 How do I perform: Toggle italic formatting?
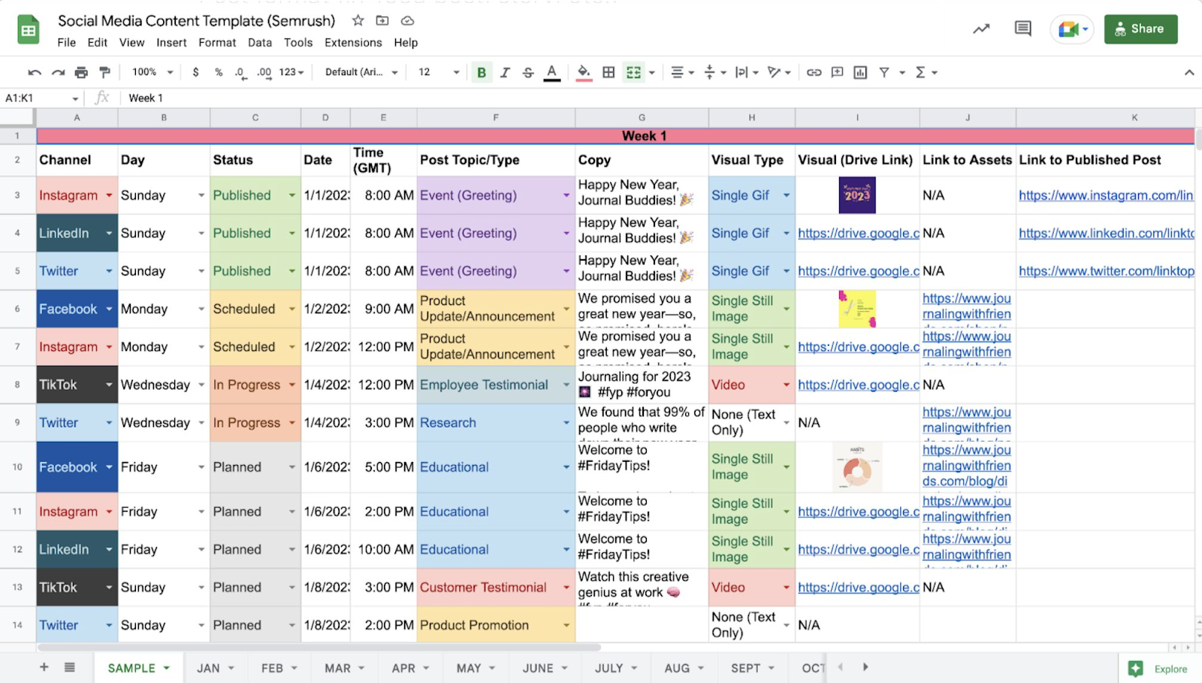click(505, 71)
